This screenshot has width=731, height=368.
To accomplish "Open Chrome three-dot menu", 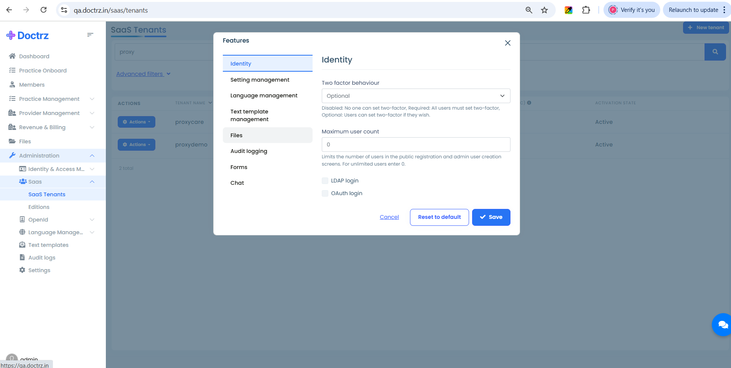I will coord(724,10).
